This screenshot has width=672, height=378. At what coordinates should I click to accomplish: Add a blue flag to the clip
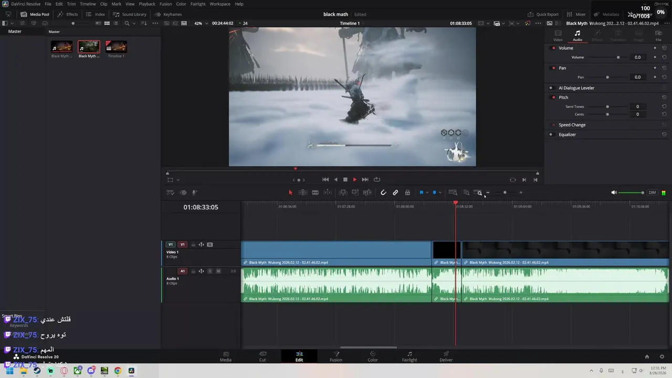coord(421,193)
